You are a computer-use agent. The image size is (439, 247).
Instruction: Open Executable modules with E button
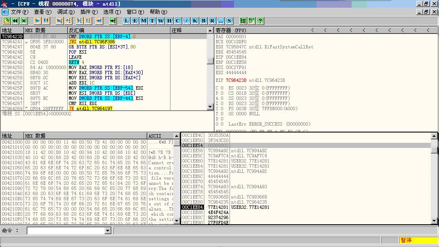pyautogui.click(x=135, y=21)
